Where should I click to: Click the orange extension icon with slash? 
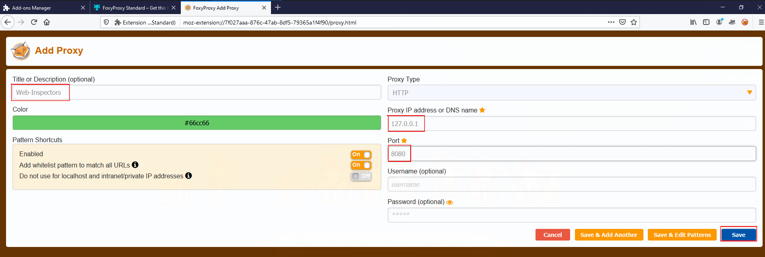pos(745,22)
